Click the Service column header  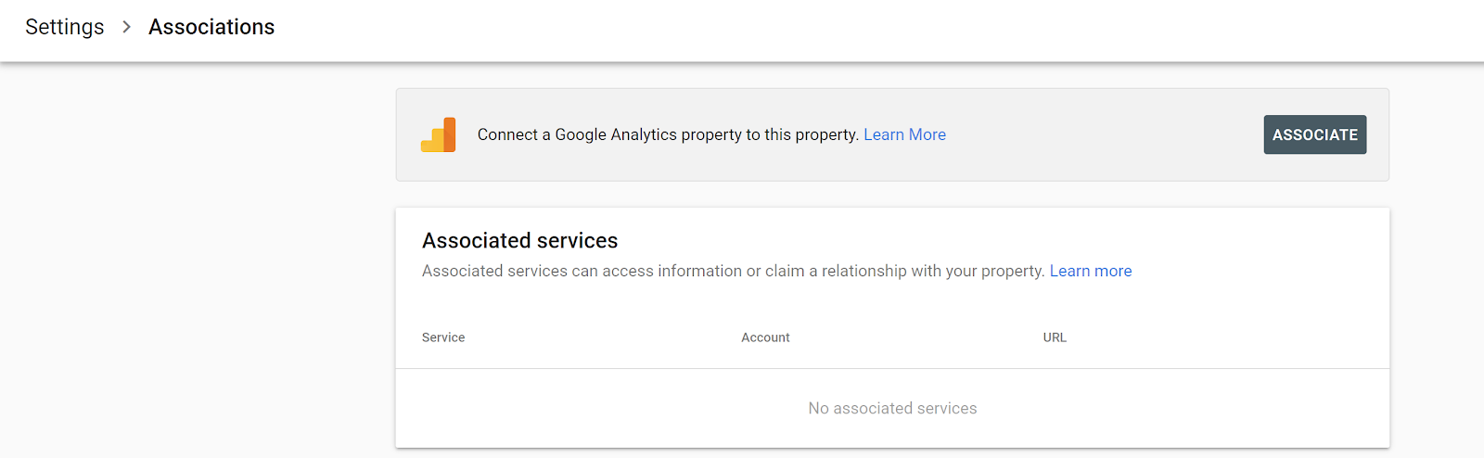click(443, 337)
